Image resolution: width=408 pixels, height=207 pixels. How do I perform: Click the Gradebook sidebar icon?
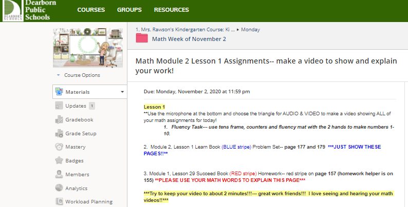tap(59, 119)
